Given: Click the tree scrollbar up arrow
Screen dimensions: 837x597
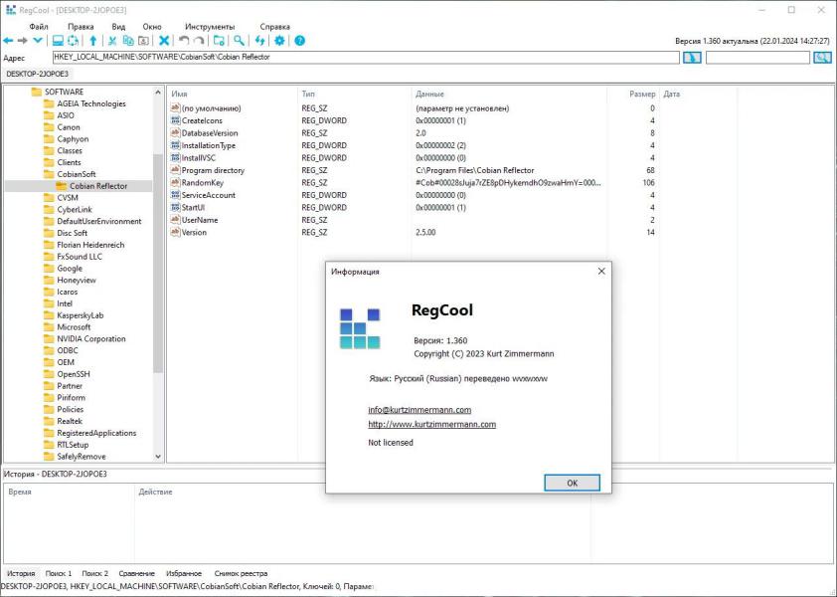Looking at the screenshot, I should point(158,93).
